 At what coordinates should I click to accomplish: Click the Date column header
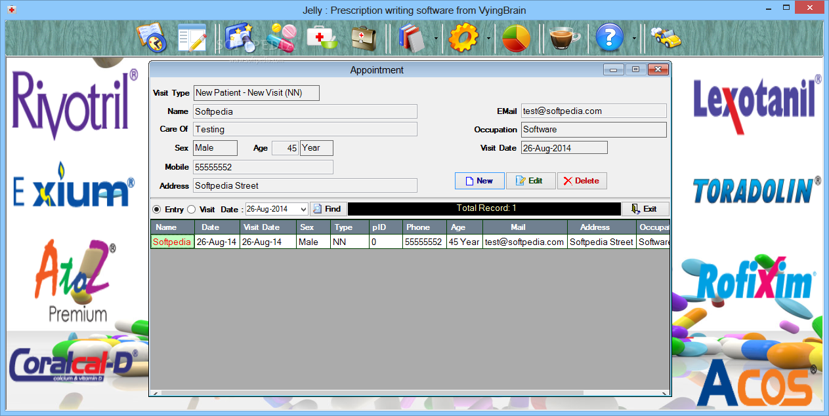(217, 227)
